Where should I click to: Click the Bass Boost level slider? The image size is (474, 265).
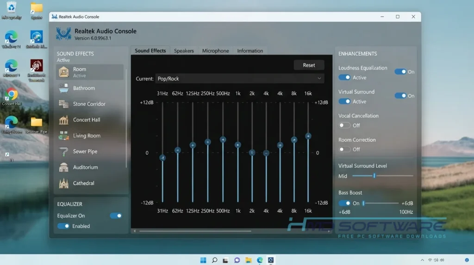[x=381, y=203]
